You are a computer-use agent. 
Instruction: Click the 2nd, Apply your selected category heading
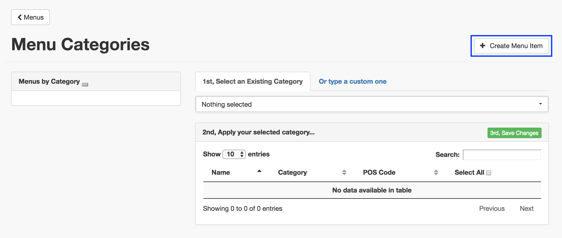tap(258, 132)
